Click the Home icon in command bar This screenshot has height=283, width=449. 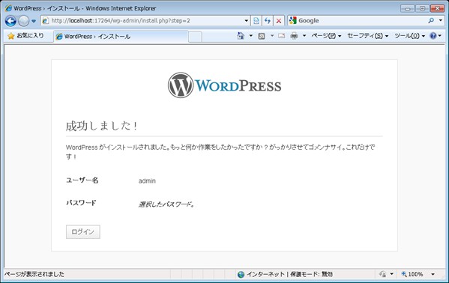click(241, 36)
